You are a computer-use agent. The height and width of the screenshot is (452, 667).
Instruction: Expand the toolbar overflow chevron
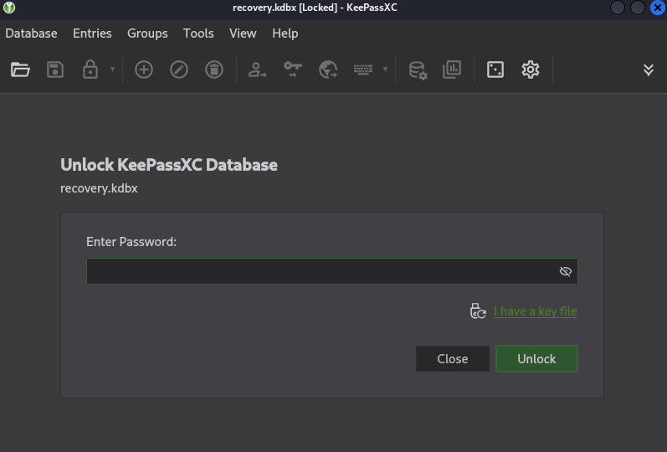(648, 69)
